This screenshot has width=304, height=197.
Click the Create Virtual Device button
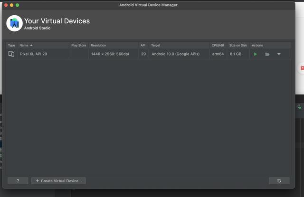point(58,181)
